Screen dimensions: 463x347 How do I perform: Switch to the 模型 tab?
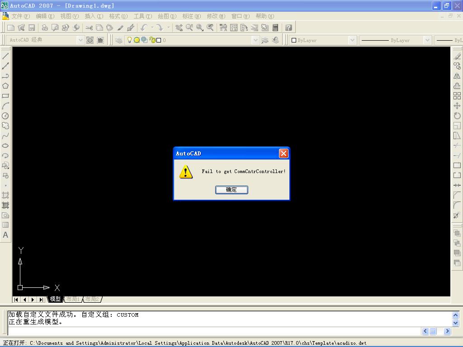tap(55, 299)
